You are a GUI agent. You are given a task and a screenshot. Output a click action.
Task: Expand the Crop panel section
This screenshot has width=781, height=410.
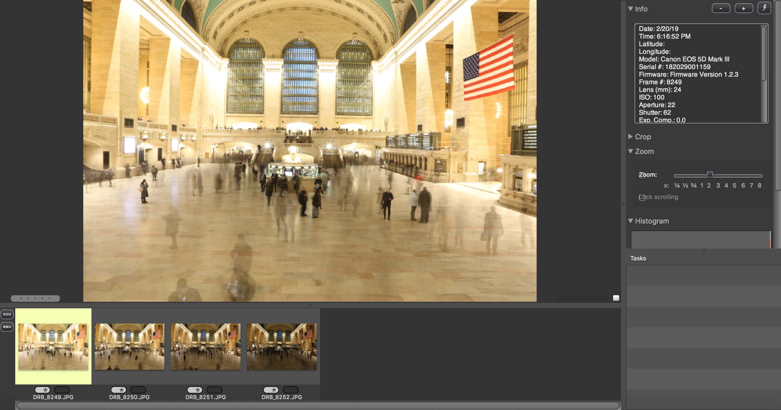pos(630,137)
